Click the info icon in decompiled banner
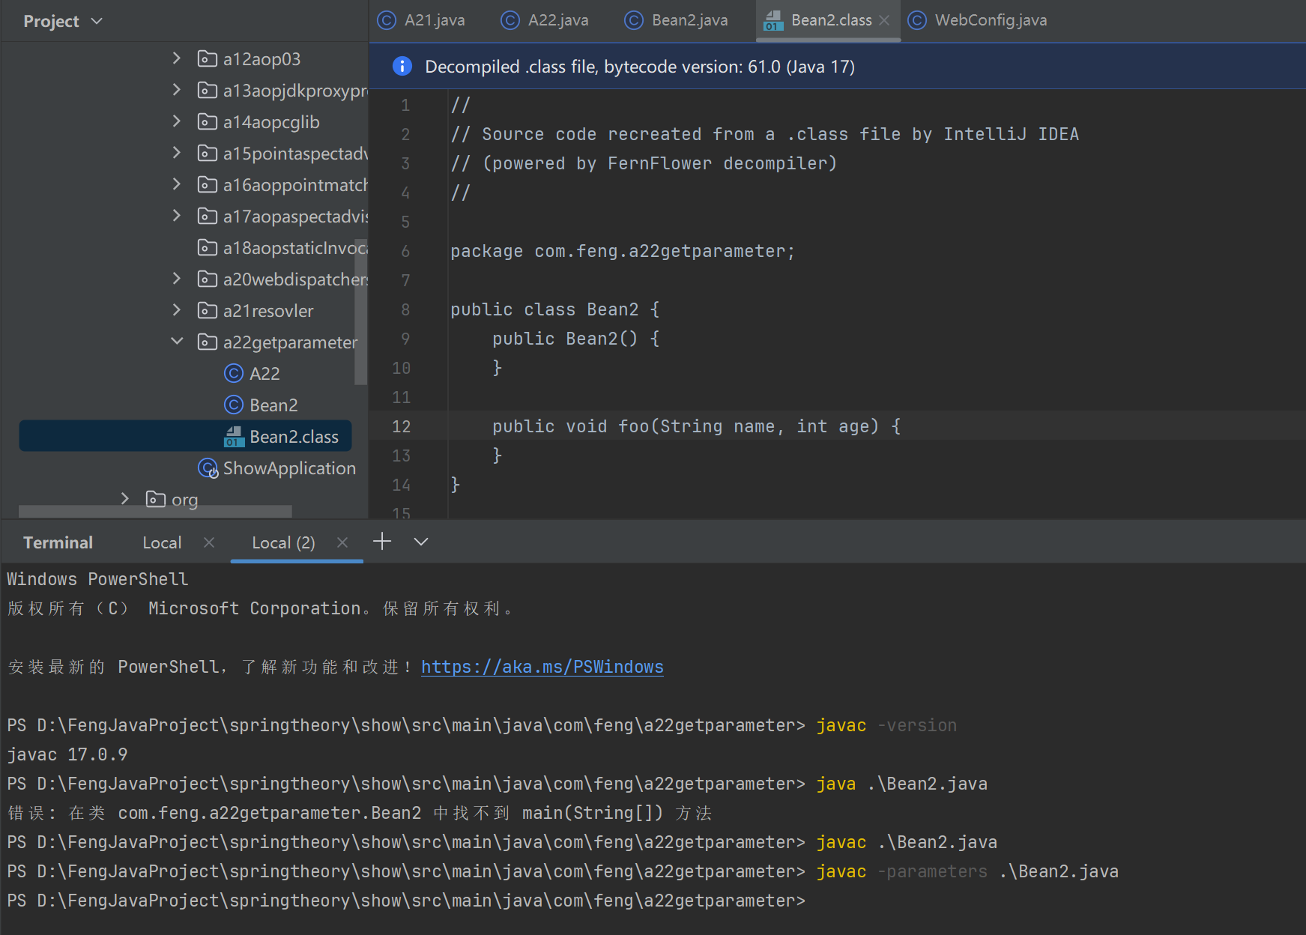Image resolution: width=1306 pixels, height=935 pixels. 402,66
